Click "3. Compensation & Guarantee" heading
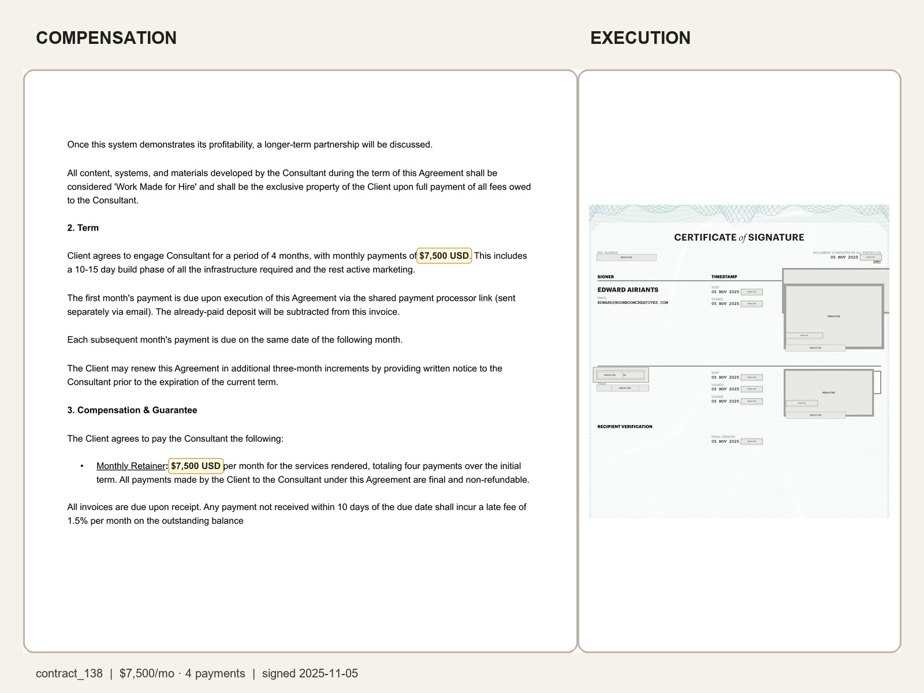924x693 pixels. pos(132,410)
